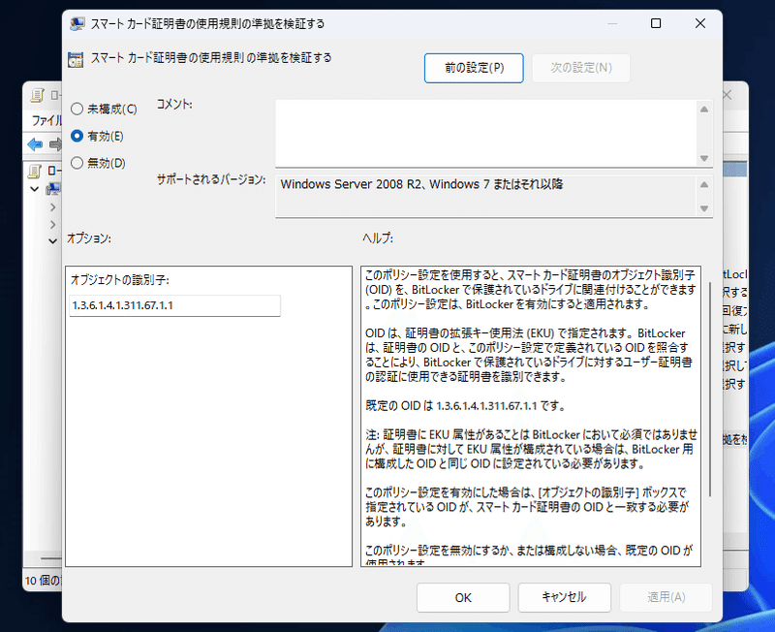The image size is (775, 632).
Task: Collapse the expanded tree node chevron
Action: tap(34, 189)
